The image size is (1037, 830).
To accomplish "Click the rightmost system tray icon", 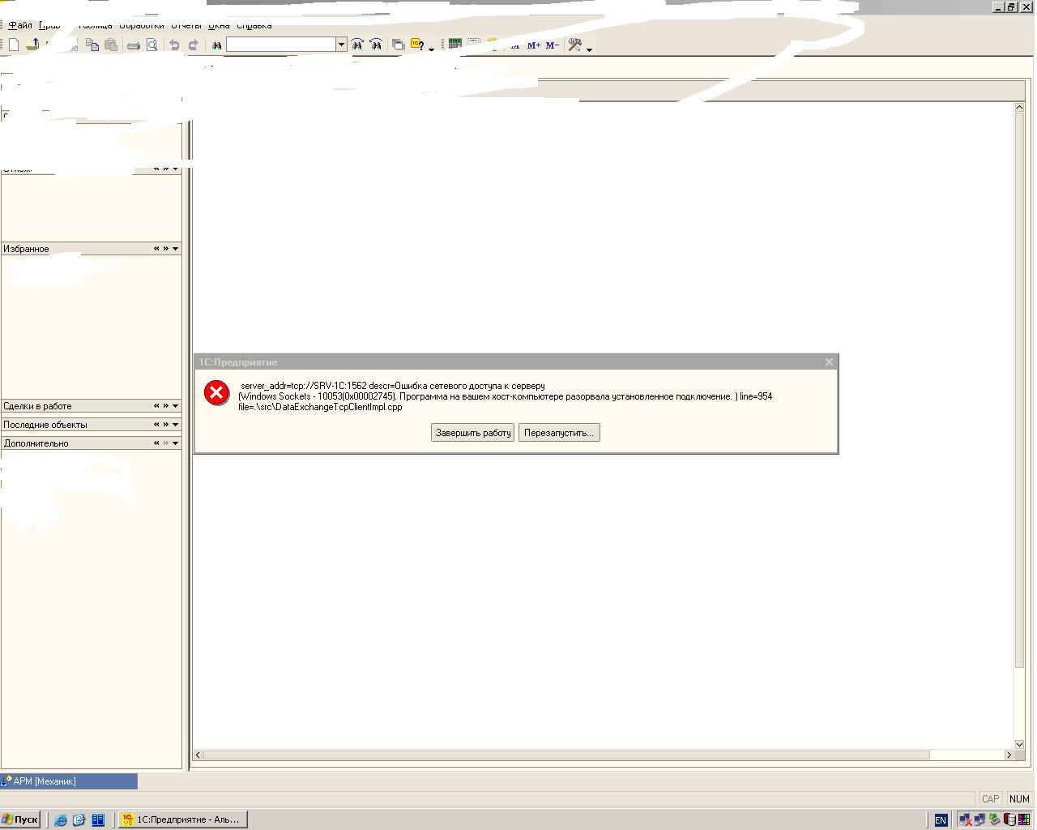I will coord(1024,820).
